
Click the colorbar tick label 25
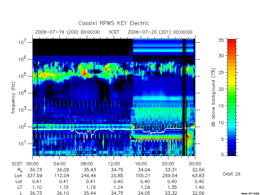coord(221,72)
